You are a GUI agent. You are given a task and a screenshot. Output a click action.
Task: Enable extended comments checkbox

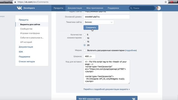[85, 50]
